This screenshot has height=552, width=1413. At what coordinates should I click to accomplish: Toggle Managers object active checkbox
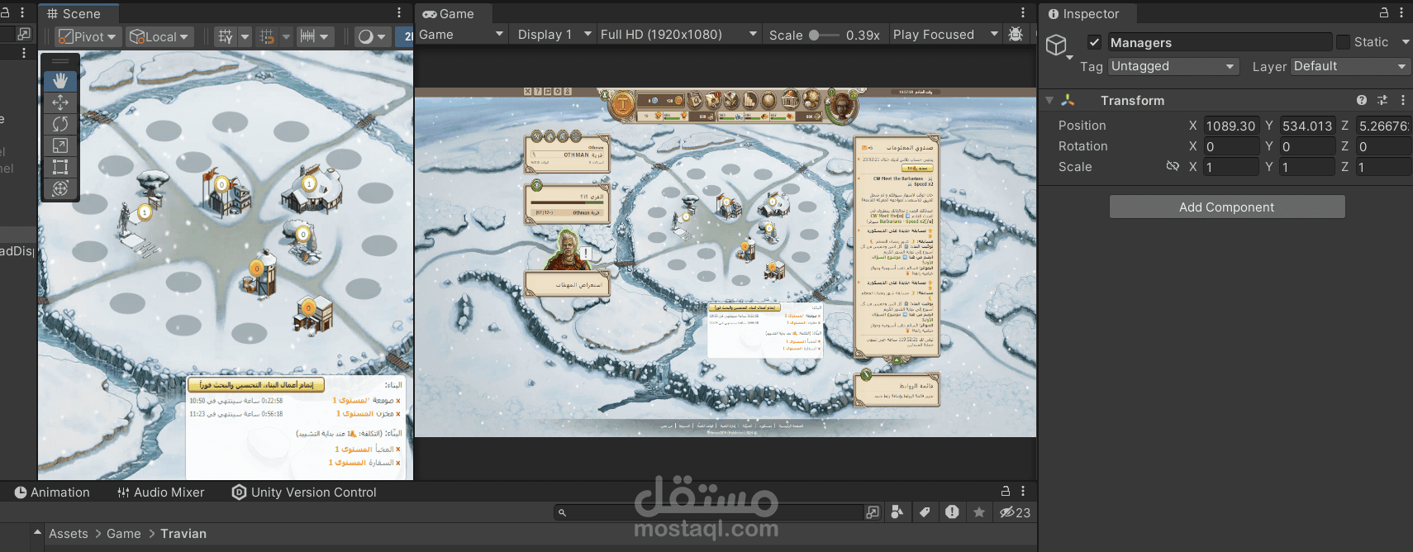1094,42
